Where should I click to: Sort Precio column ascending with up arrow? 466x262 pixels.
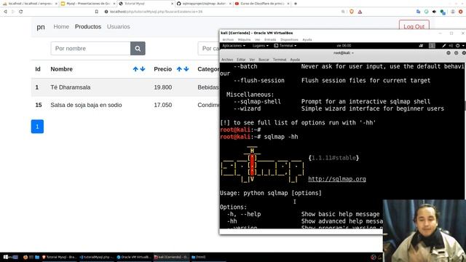[x=179, y=69]
